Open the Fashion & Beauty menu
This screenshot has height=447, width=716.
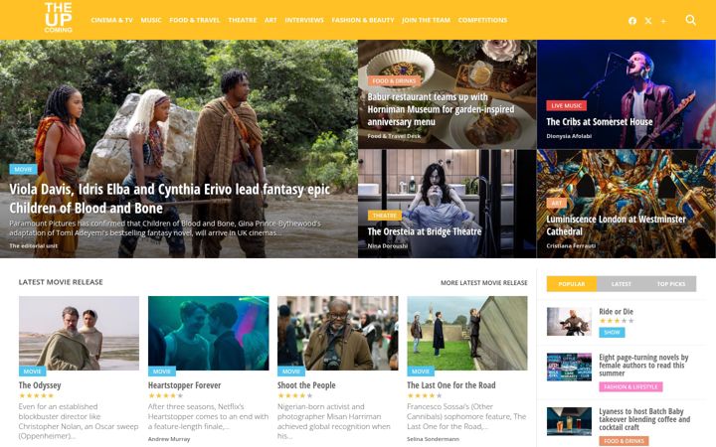(363, 20)
